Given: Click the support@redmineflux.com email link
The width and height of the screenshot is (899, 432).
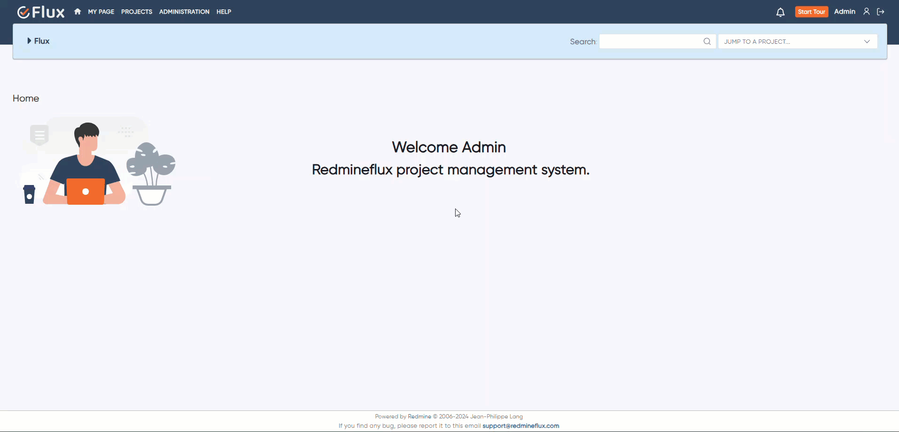Looking at the screenshot, I should [x=520, y=426].
